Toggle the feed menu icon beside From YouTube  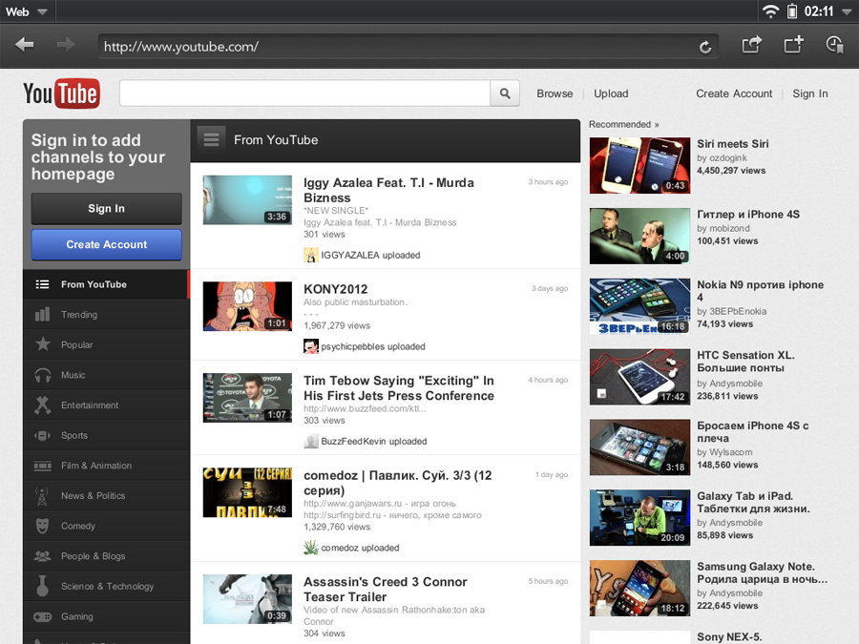click(212, 139)
